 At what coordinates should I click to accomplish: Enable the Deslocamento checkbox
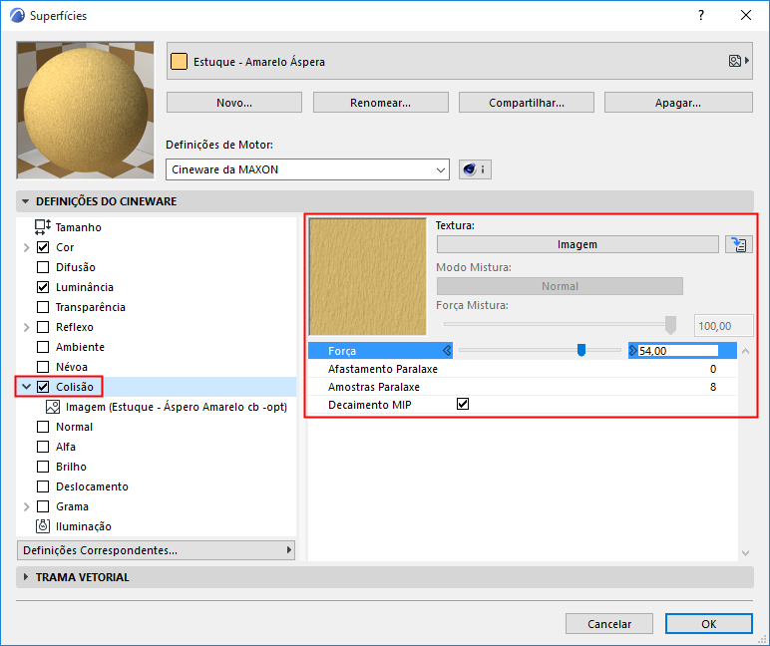point(43,486)
